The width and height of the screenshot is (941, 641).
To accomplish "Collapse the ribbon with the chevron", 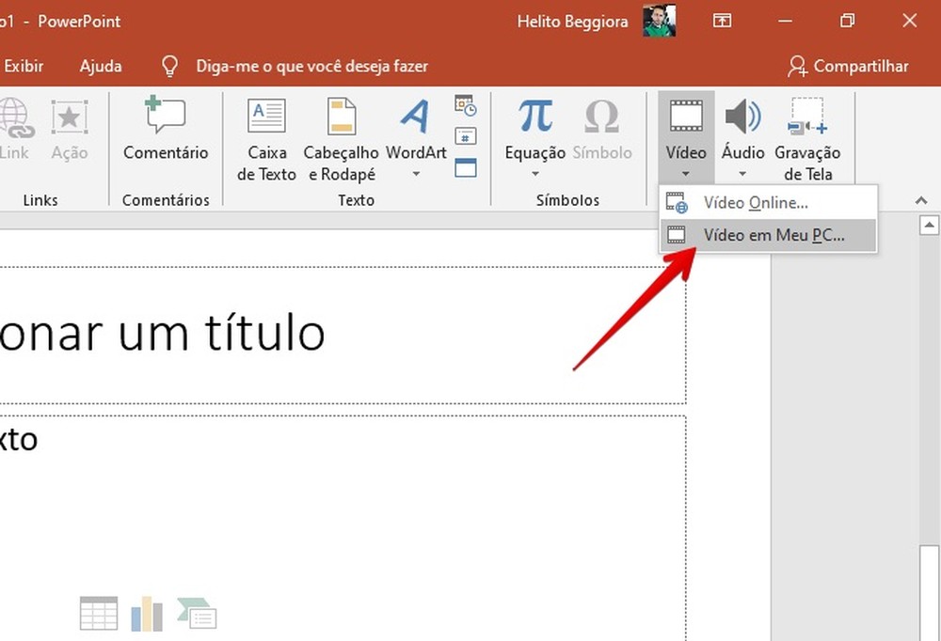I will [921, 199].
